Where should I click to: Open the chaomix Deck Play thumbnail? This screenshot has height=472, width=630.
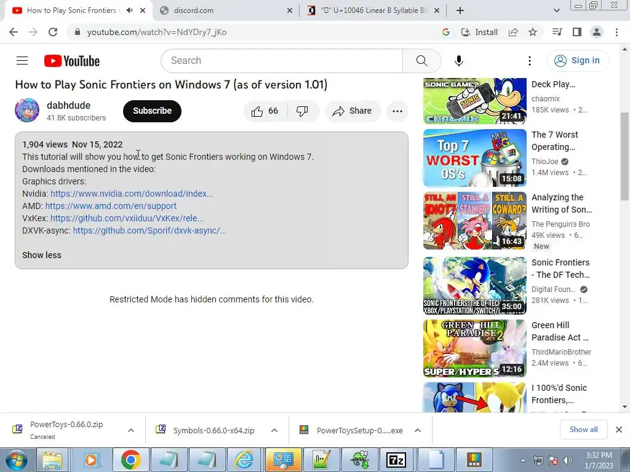474,101
